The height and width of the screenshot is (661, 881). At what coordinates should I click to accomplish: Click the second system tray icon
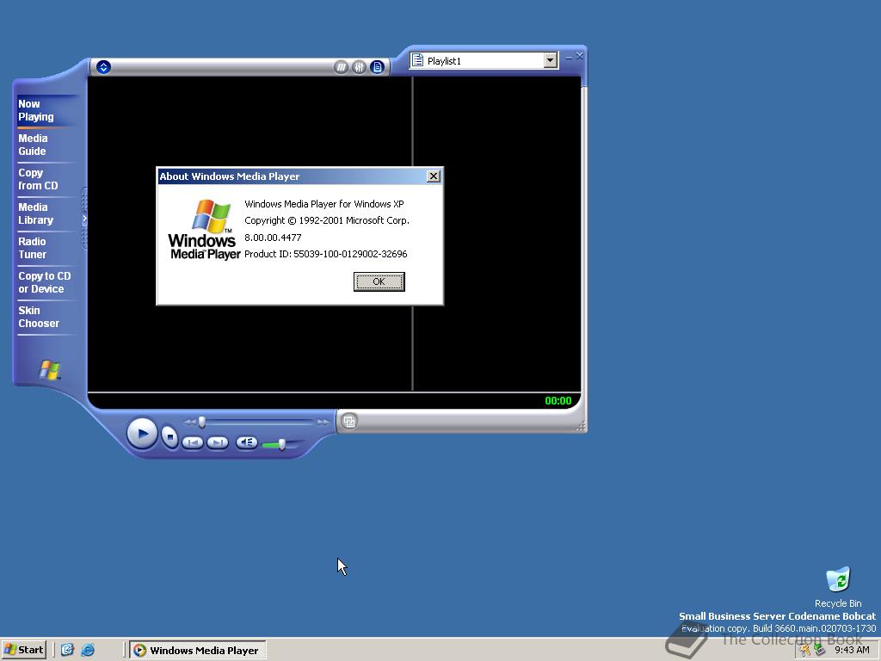tap(820, 651)
